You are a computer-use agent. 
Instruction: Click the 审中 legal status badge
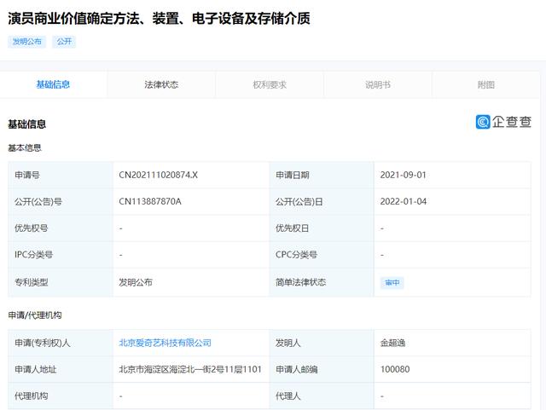click(392, 282)
